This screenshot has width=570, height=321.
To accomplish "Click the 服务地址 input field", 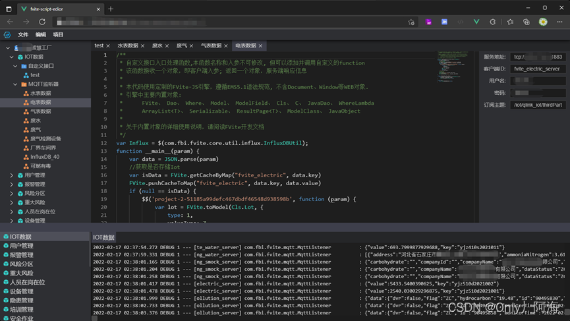I will coord(538,57).
